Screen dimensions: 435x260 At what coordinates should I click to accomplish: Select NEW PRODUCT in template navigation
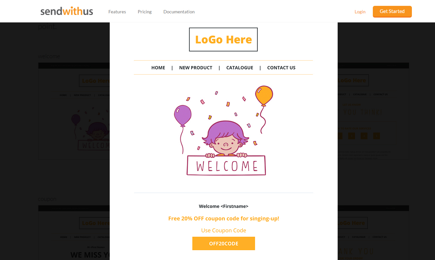pyautogui.click(x=196, y=68)
